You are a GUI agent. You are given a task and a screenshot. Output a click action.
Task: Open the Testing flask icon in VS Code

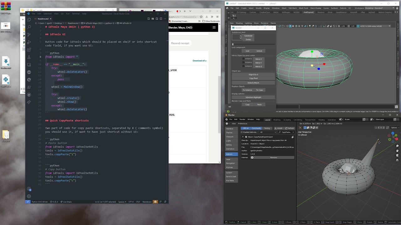(x=29, y=57)
